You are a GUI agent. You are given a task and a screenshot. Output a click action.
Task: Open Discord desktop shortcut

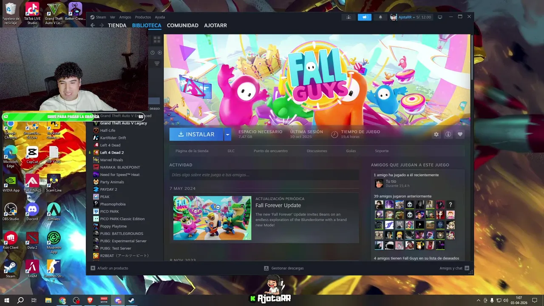pos(32,212)
